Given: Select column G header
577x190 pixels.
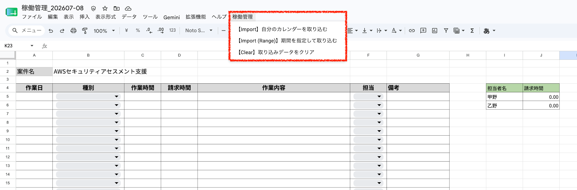Looking at the screenshot, I should (418, 55).
